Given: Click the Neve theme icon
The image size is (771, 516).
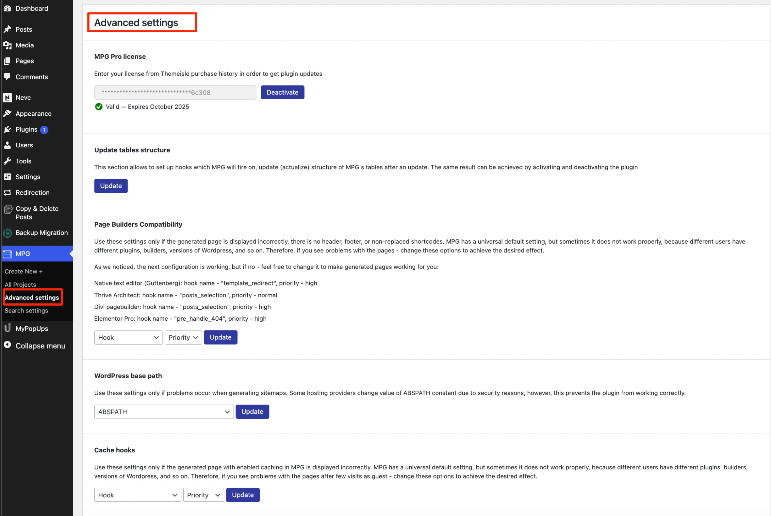Looking at the screenshot, I should [x=7, y=98].
